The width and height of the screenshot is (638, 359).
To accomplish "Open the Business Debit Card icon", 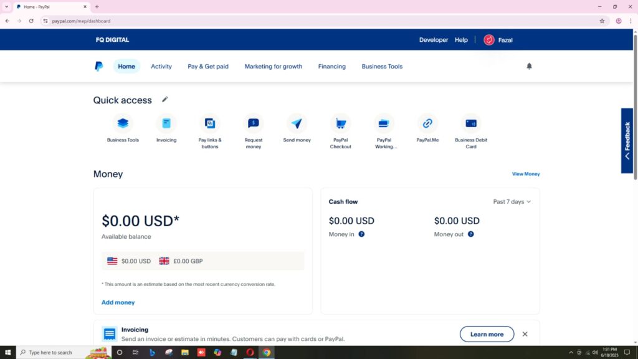I will [471, 123].
